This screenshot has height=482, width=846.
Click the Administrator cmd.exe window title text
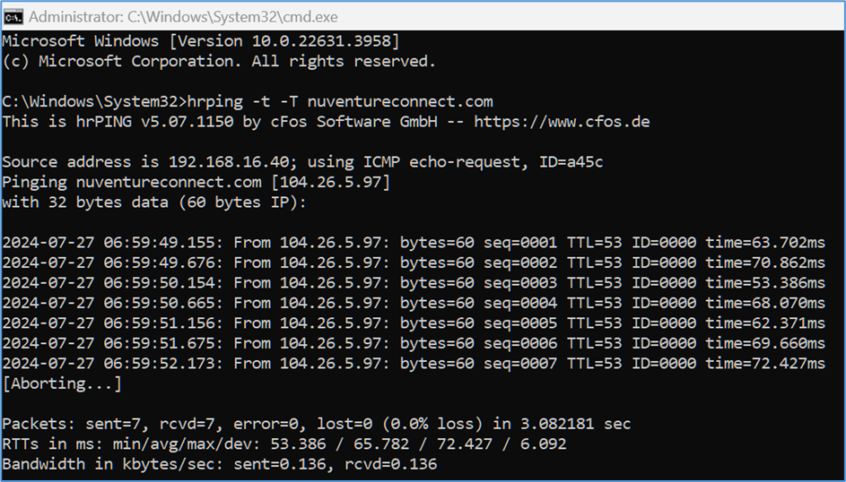[x=183, y=17]
